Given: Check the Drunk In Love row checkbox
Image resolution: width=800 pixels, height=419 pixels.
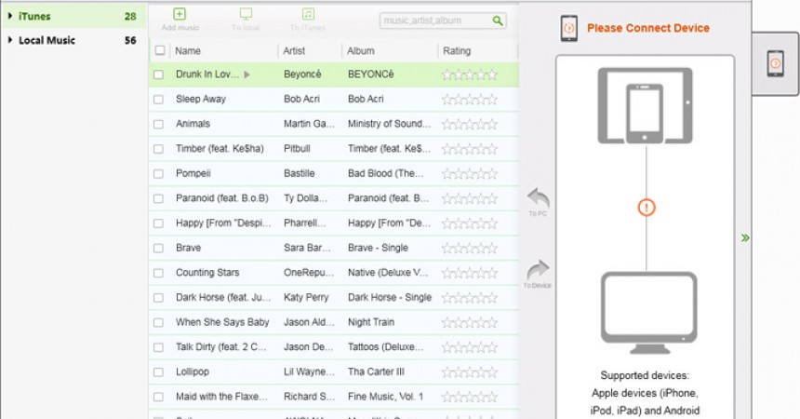Looking at the screenshot, I should [x=159, y=74].
